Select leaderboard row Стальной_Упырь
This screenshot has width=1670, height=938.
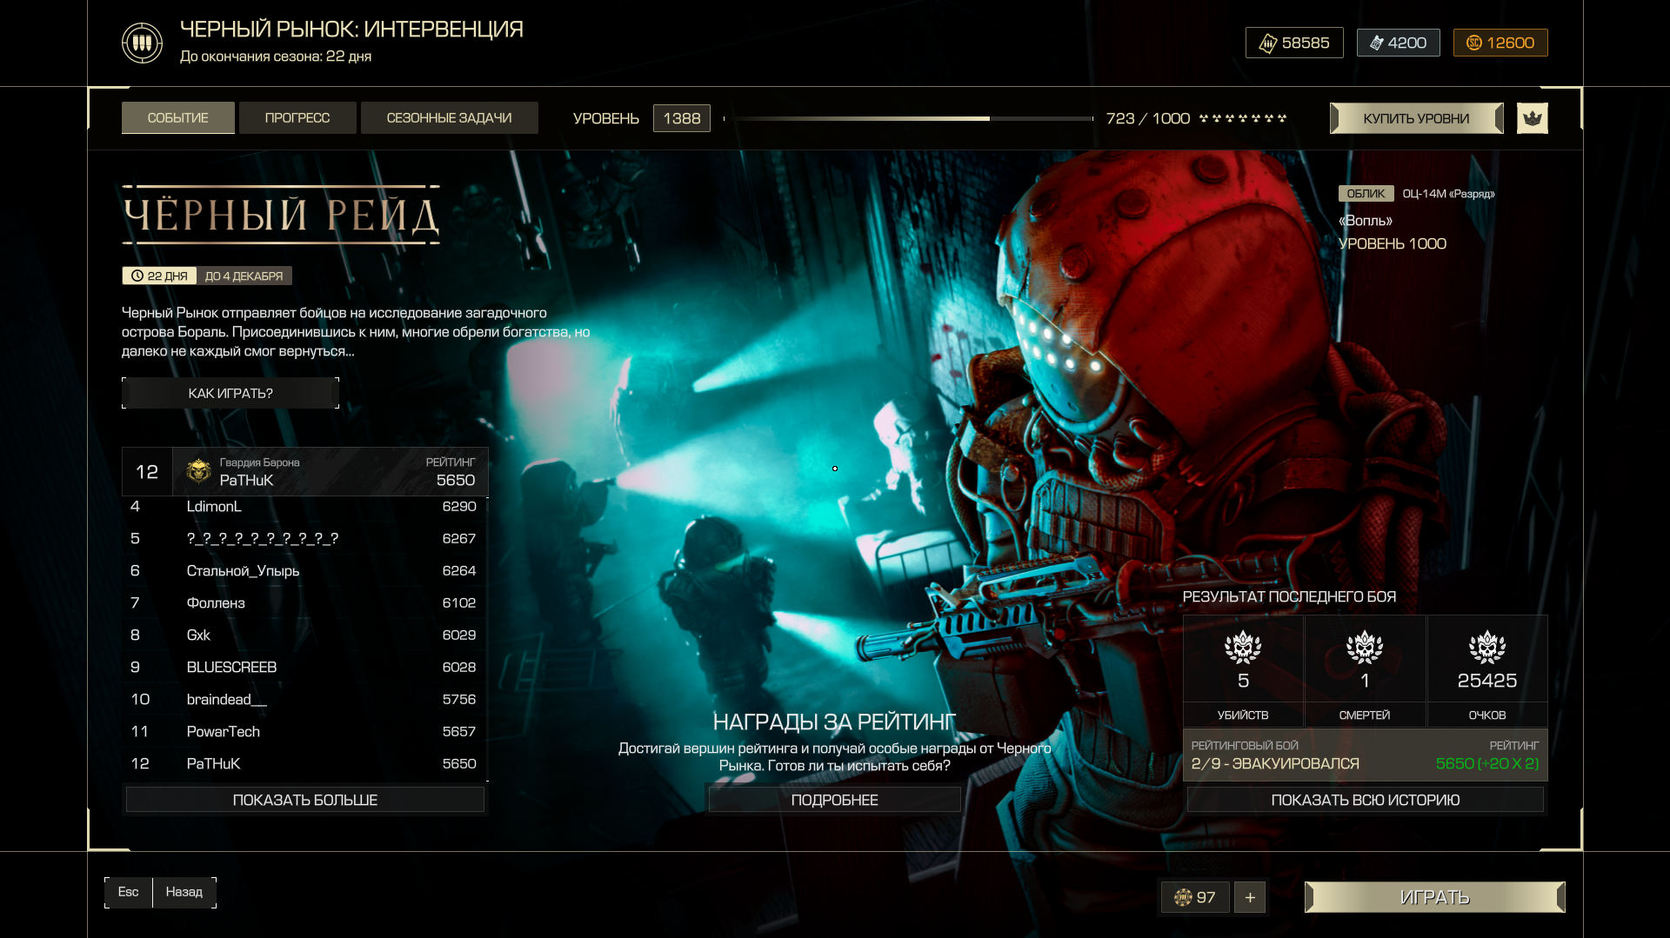click(x=304, y=570)
